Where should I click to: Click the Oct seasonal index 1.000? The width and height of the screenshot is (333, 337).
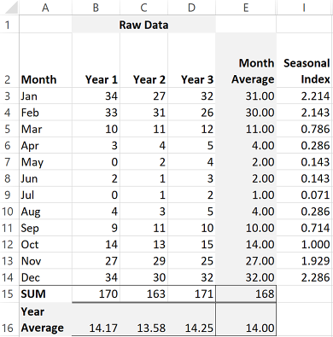[x=305, y=244]
